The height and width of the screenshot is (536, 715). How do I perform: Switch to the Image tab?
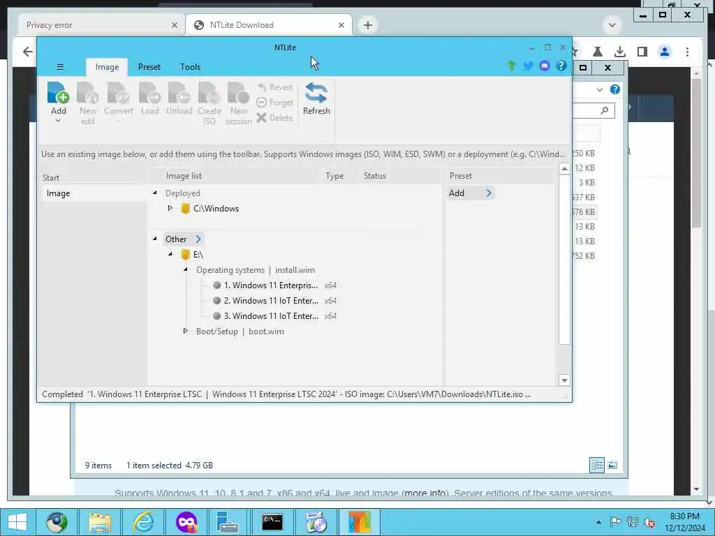(x=107, y=67)
